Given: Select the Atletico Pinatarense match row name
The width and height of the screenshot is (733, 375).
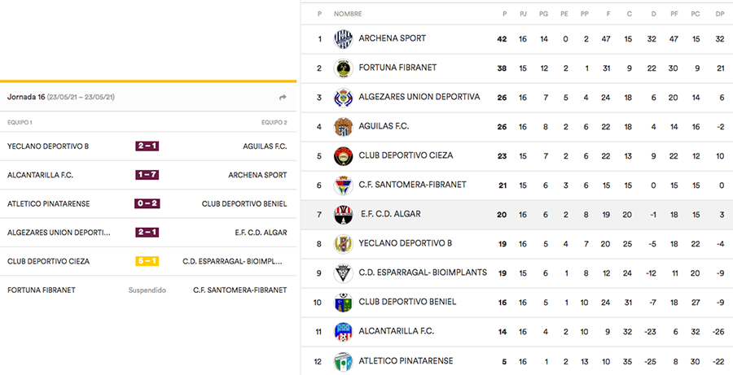Looking at the screenshot, I should click(49, 204).
